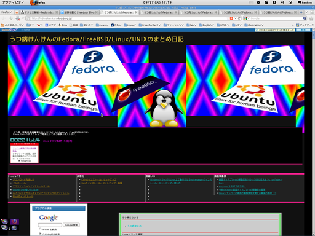315x236 pixels.
Task: Switch to the 記事を書く livedoor Blog tab
Action: click(79, 12)
